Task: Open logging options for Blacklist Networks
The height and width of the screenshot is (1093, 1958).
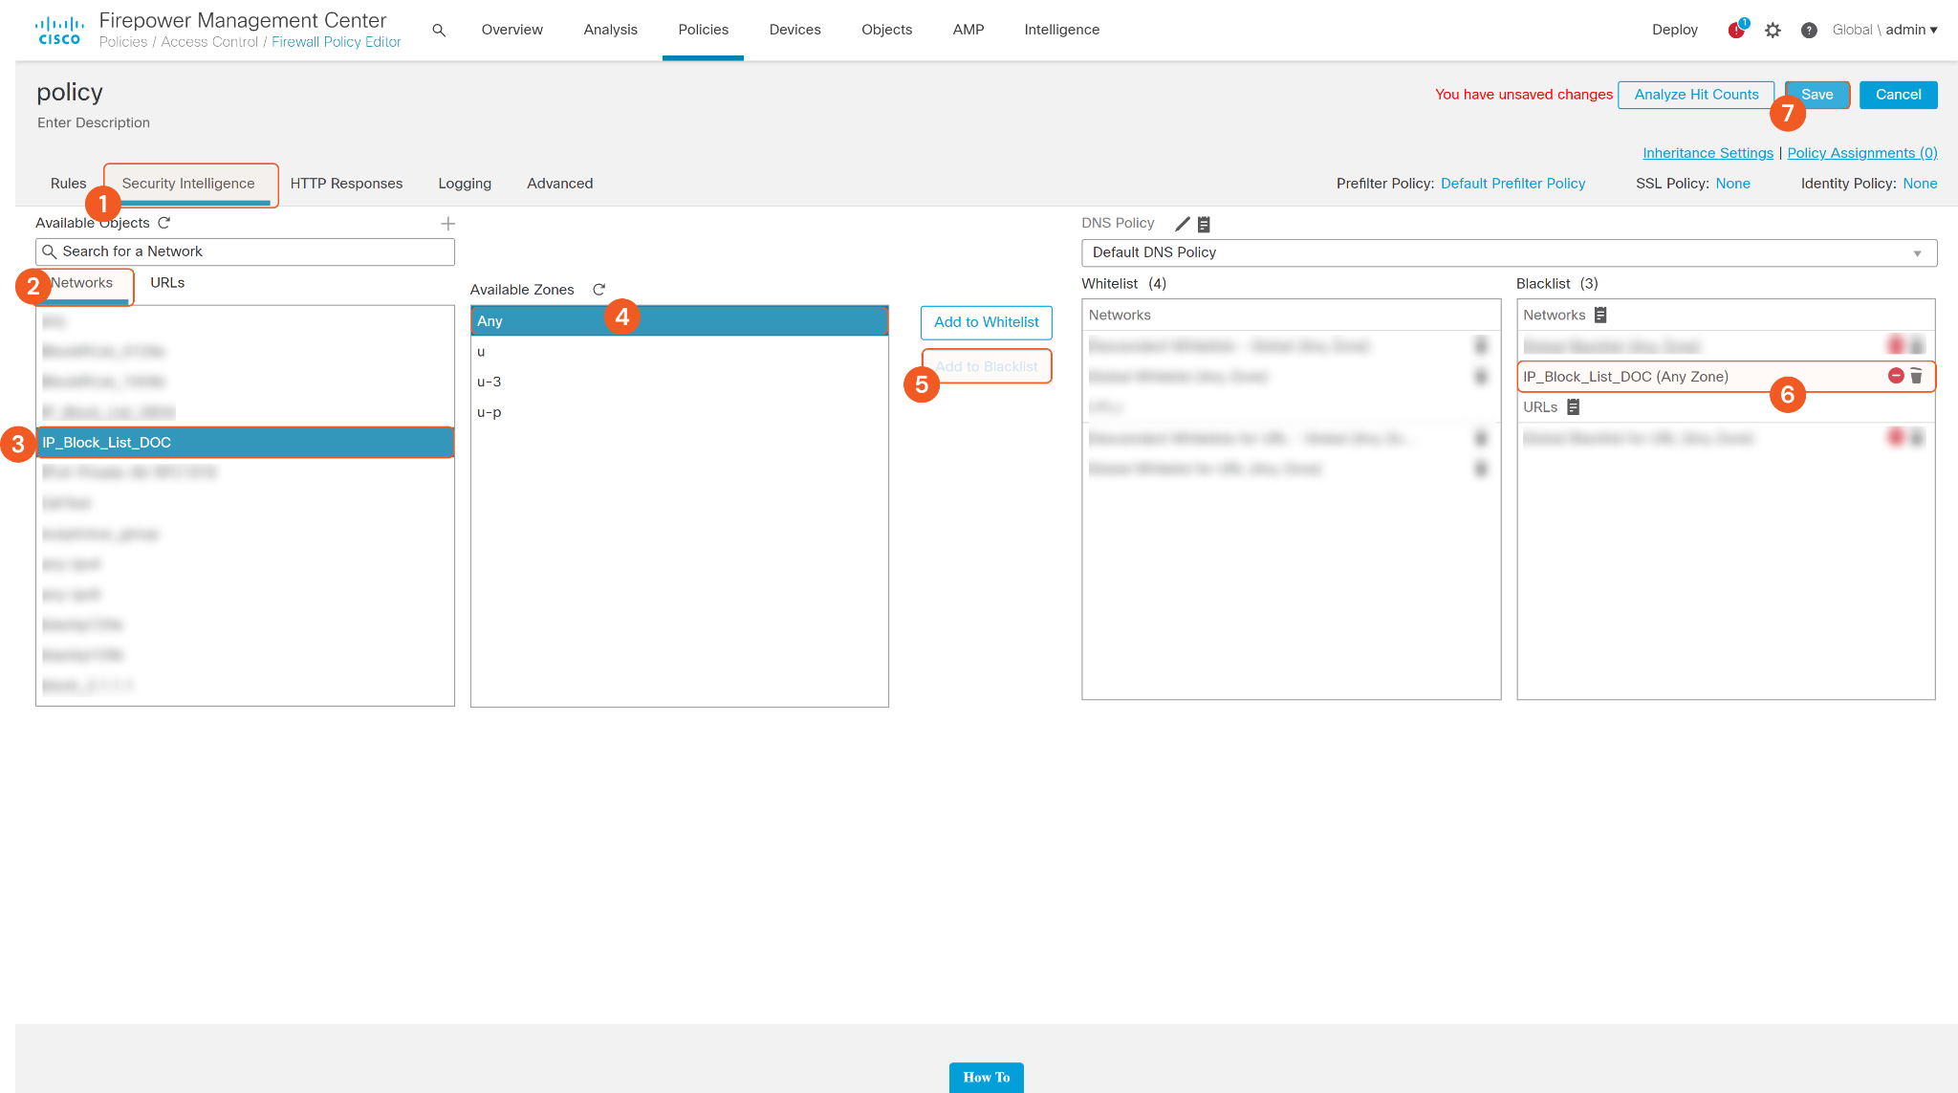Action: point(1600,316)
